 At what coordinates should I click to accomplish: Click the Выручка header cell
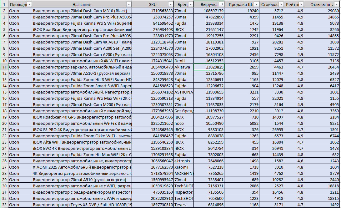[x=209, y=4]
